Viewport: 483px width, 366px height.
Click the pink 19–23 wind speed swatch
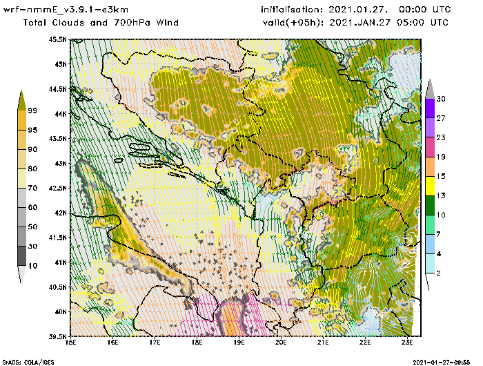click(430, 147)
